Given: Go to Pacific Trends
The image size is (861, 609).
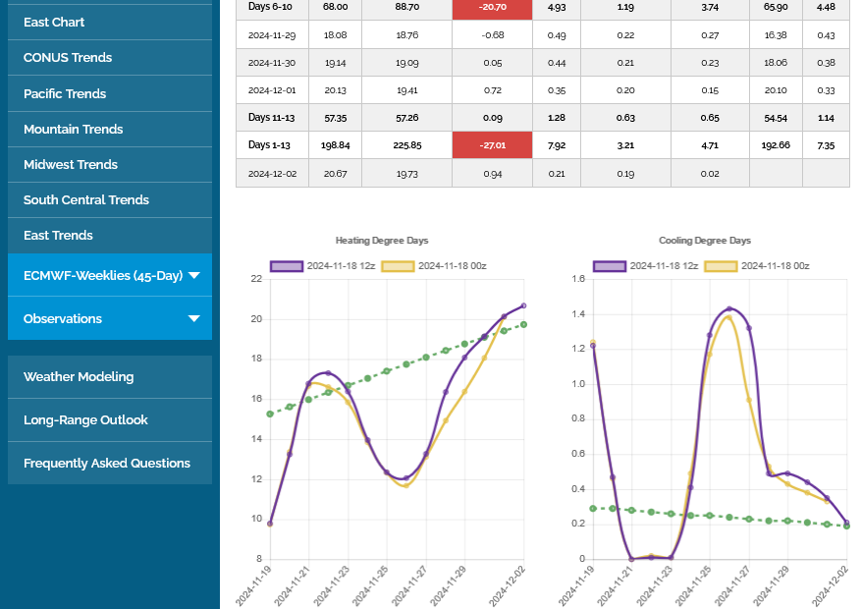Looking at the screenshot, I should (x=65, y=94).
